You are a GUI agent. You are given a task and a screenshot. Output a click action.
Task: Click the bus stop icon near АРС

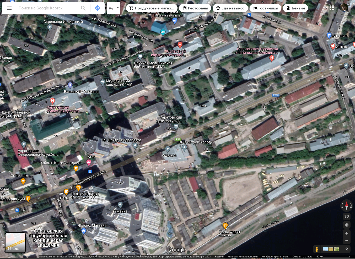[90, 172]
